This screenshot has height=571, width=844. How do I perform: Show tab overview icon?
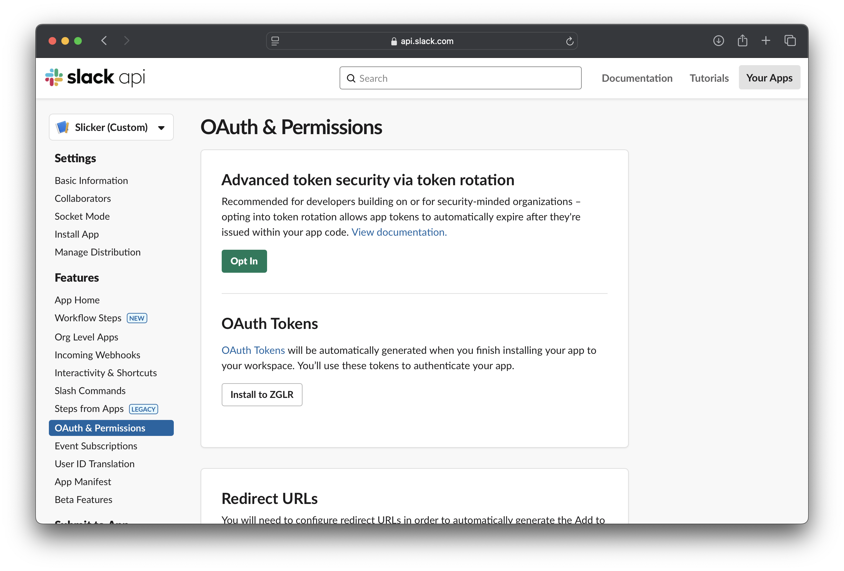790,41
